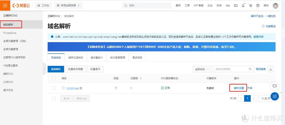Click the 添加域名 button

pos(56,69)
